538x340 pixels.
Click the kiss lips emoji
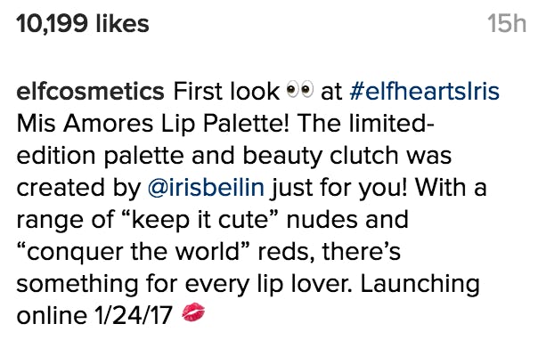tap(193, 312)
